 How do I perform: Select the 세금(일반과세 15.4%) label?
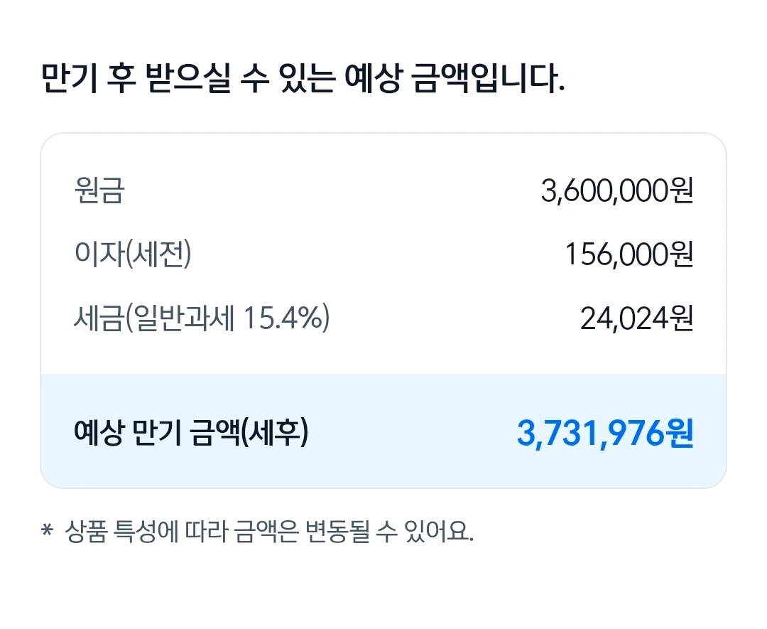click(x=202, y=318)
